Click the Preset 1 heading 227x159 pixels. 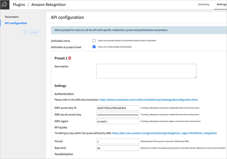(61, 58)
